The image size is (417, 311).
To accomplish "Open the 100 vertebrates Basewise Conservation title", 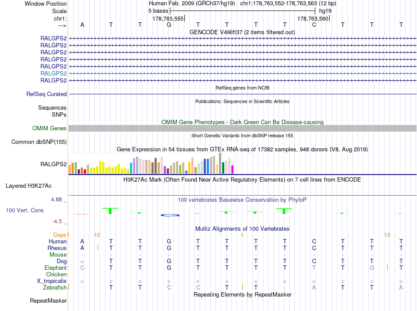I will 242,200.
